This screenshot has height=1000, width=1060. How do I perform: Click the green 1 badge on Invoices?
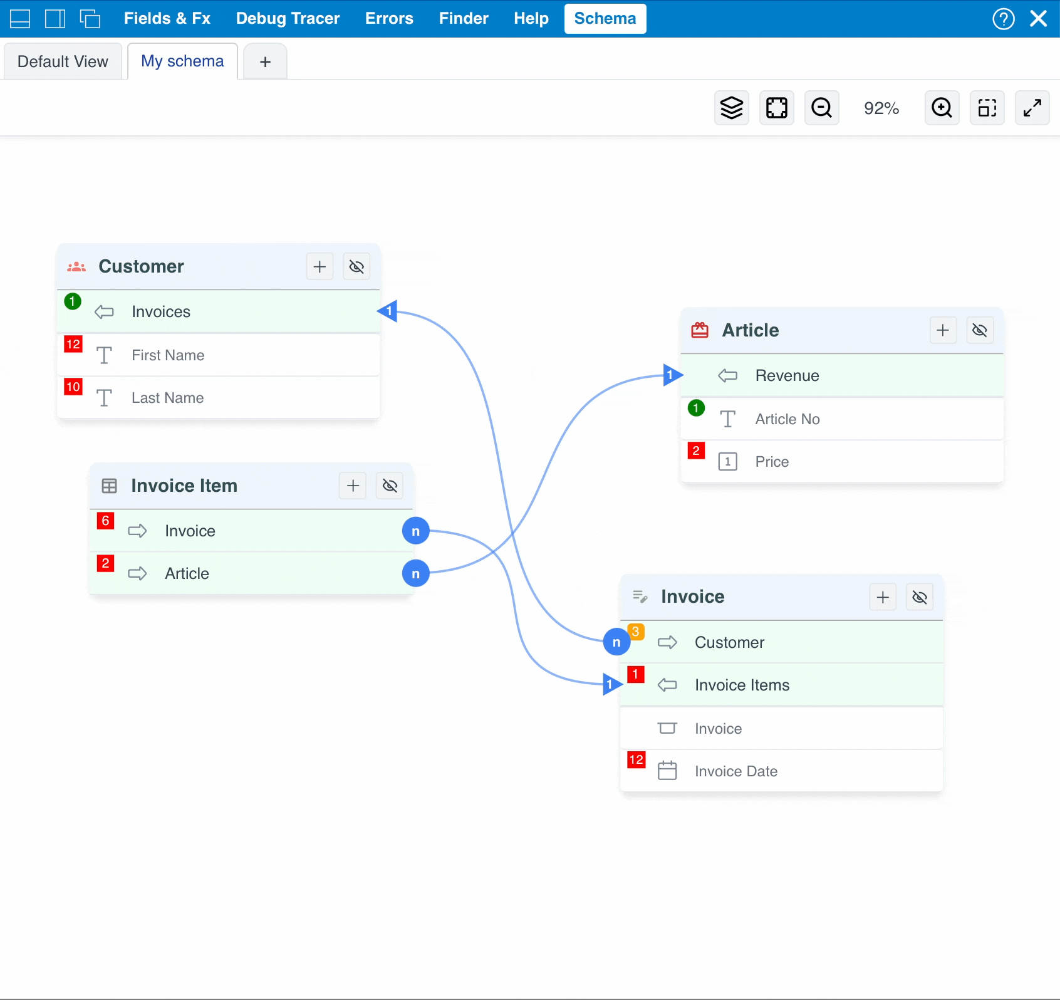click(x=73, y=301)
